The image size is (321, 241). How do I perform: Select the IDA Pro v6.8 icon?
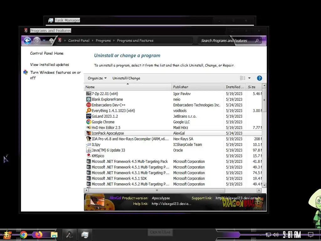pyautogui.click(x=89, y=139)
